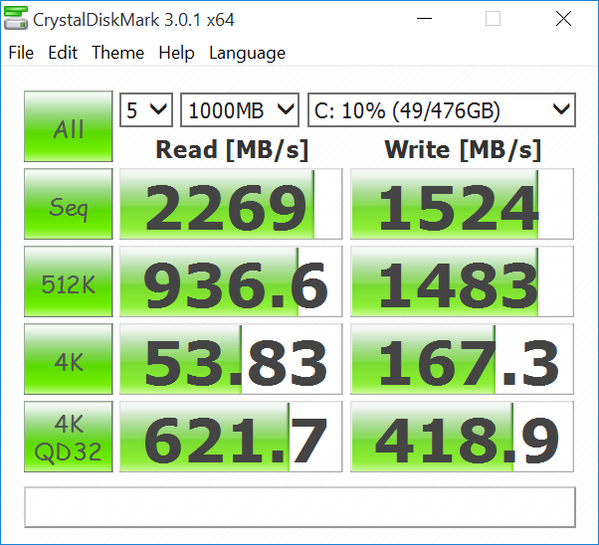Viewport: 599px width, 545px height.
Task: Click the CrystalDiskMark app icon in title bar
Action: coord(16,18)
